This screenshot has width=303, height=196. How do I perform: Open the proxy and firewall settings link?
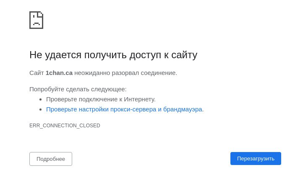click(125, 109)
